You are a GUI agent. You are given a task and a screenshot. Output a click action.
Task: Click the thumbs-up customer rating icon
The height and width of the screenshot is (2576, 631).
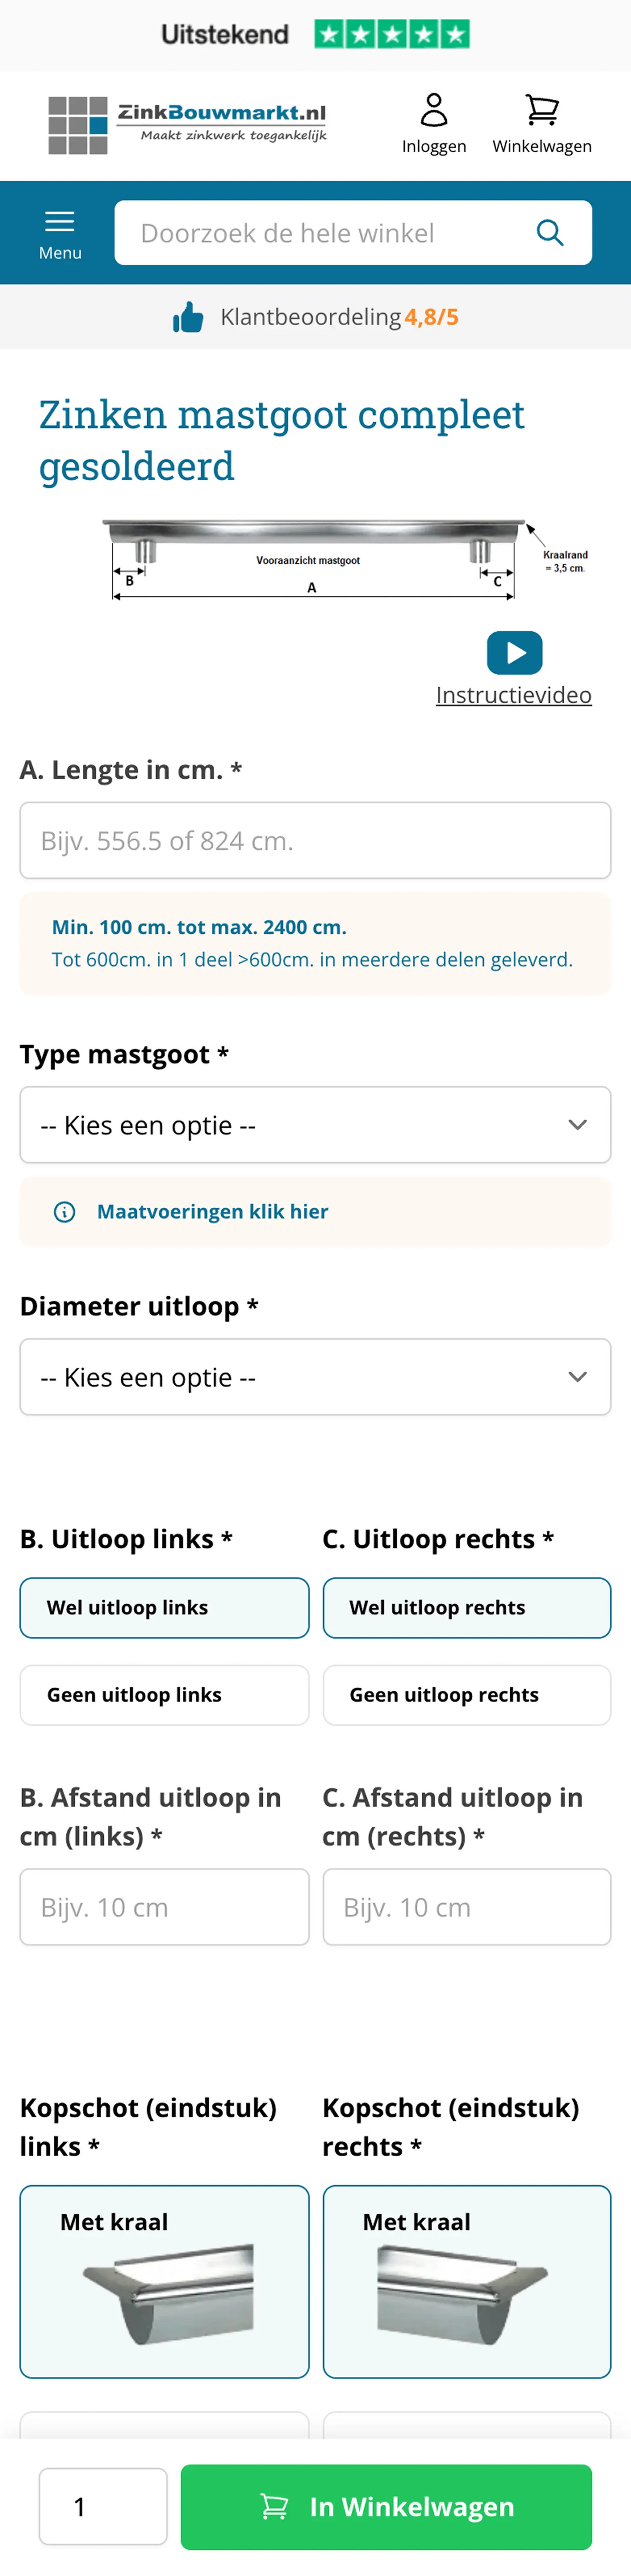[188, 318]
